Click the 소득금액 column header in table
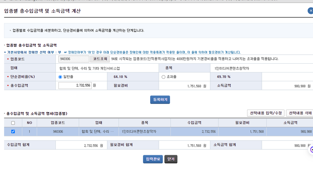313x179 pixels. click(x=290, y=123)
